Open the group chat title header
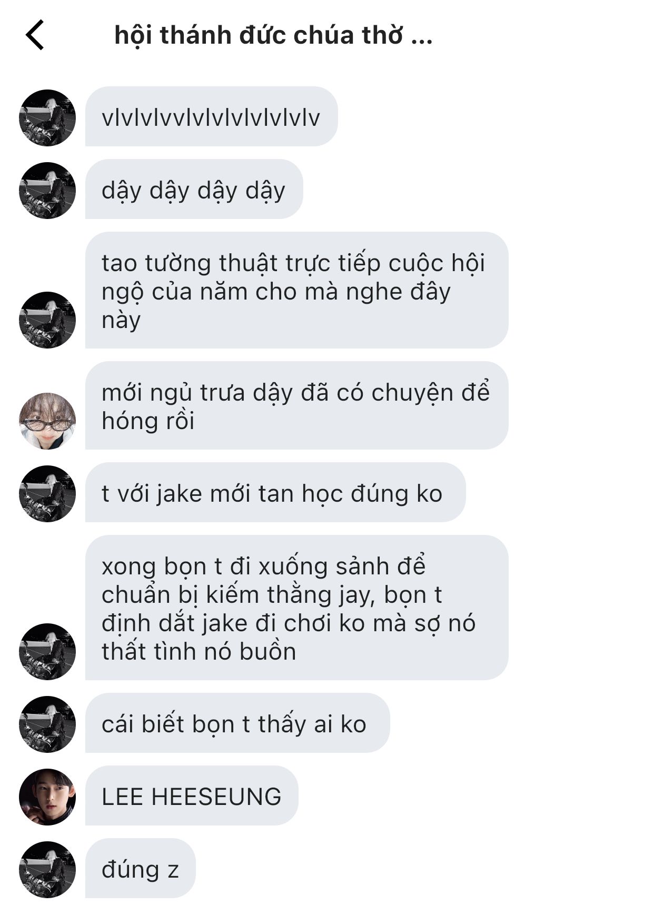Image resolution: width=654 pixels, height=905 pixels. (x=273, y=35)
